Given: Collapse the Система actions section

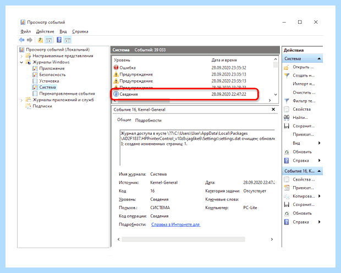Looking at the screenshot, I should pyautogui.click(x=319, y=58).
